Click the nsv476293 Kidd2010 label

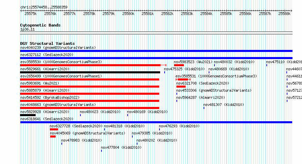(x=179, y=126)
